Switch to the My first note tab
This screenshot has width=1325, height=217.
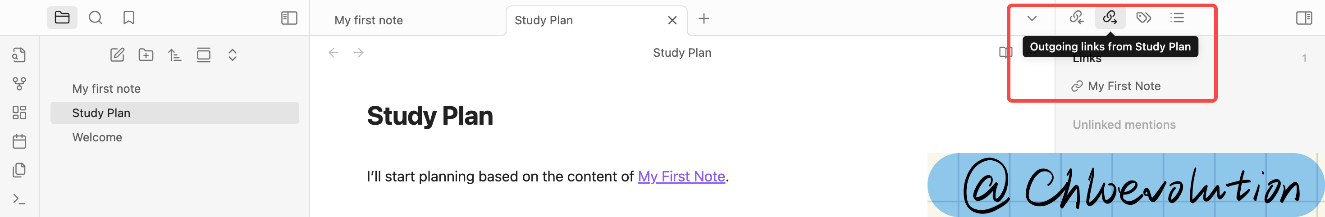point(368,20)
